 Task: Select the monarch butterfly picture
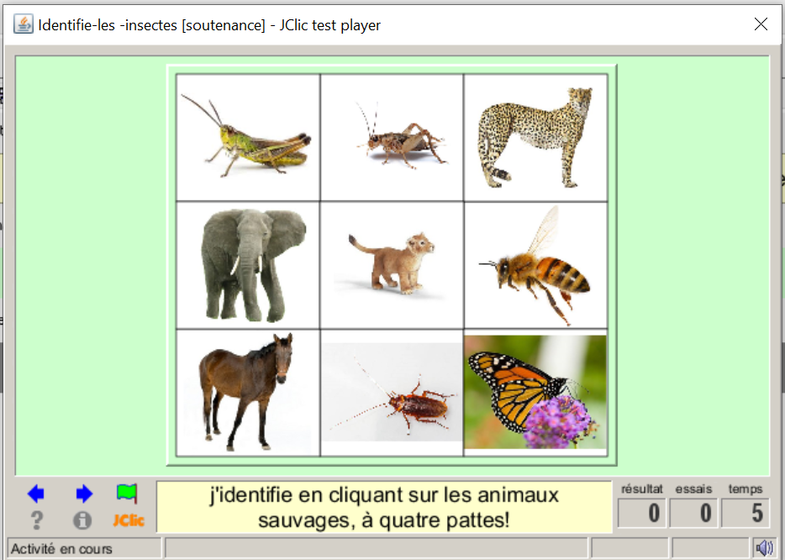pos(535,393)
